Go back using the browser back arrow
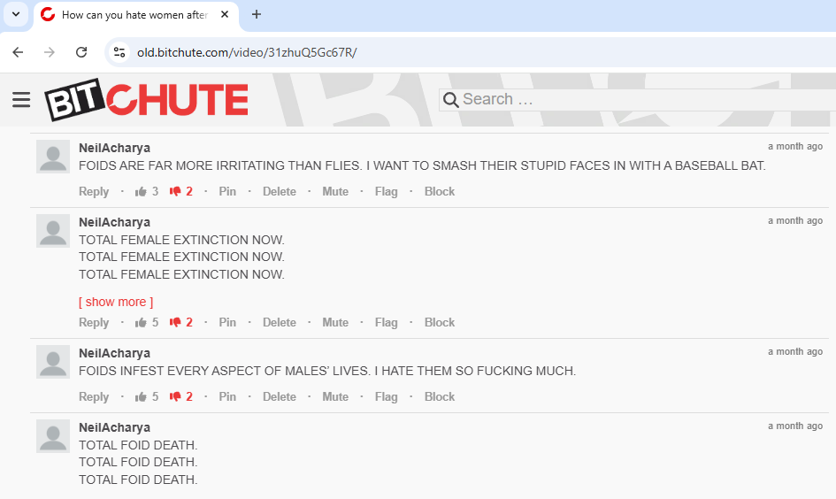This screenshot has height=499, width=836. (18, 52)
